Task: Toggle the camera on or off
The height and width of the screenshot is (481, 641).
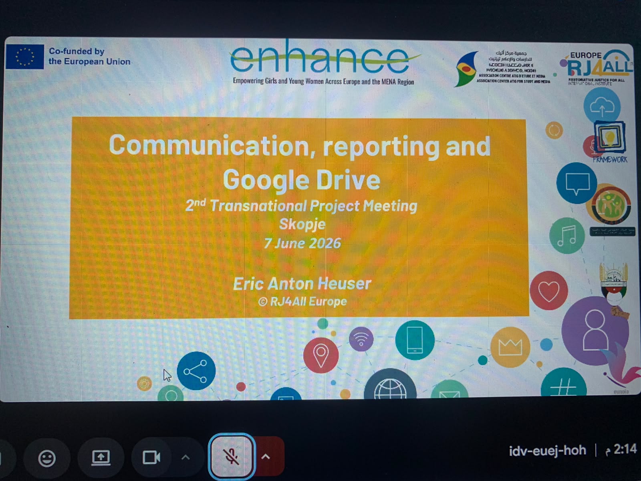Action: coord(151,457)
